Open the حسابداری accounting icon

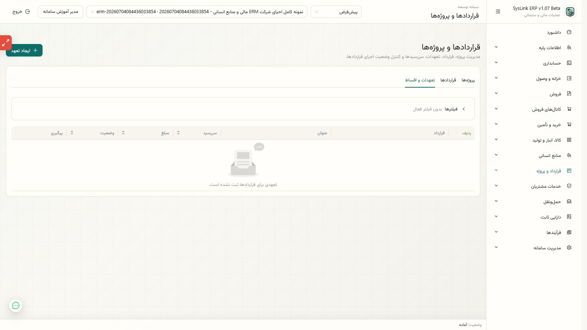[569, 63]
